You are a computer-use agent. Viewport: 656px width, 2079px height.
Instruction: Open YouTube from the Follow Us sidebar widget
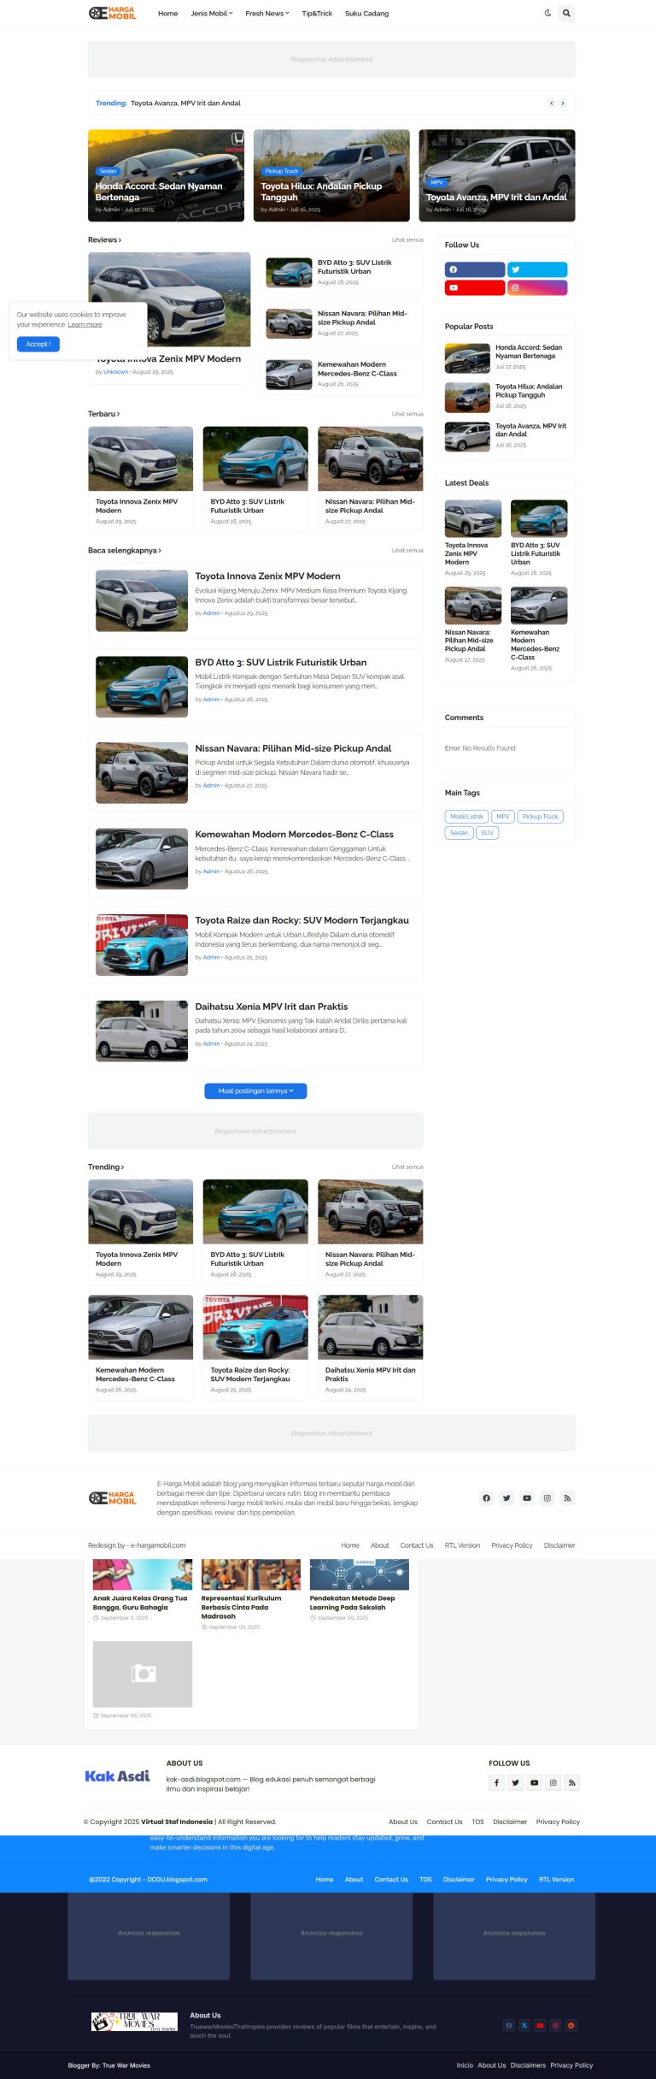tap(475, 288)
